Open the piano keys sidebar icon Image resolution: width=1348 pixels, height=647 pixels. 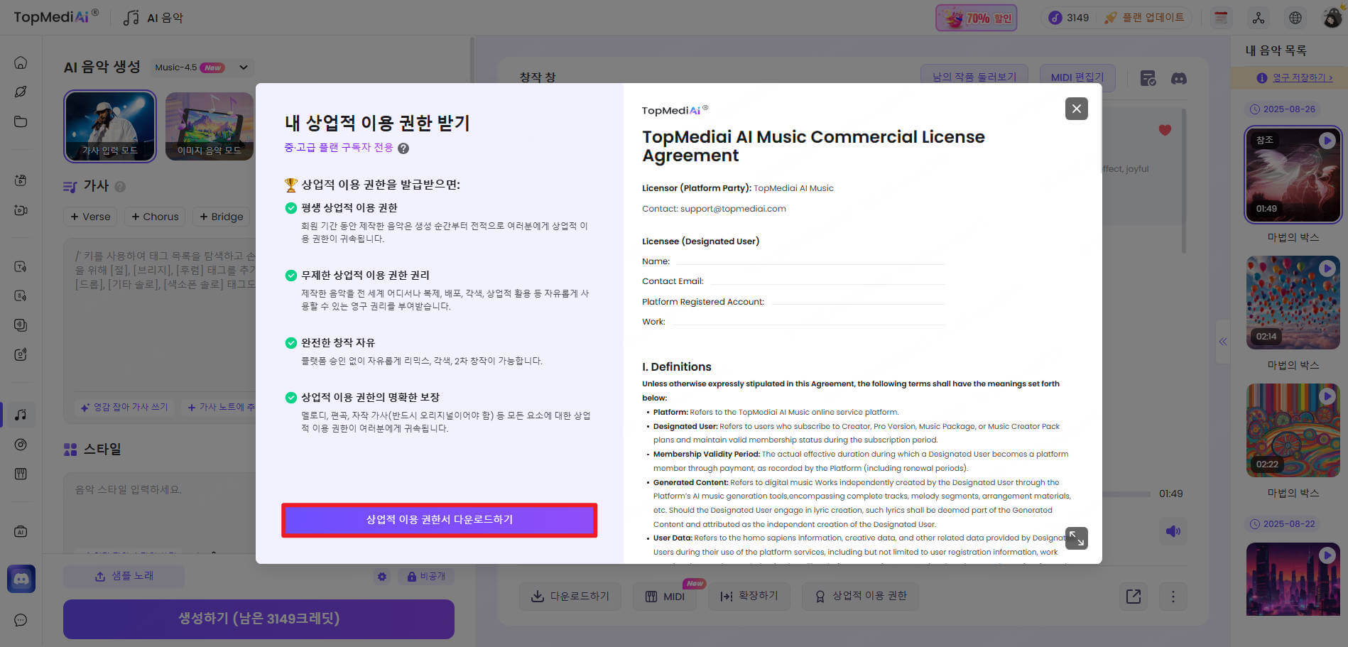tap(21, 474)
